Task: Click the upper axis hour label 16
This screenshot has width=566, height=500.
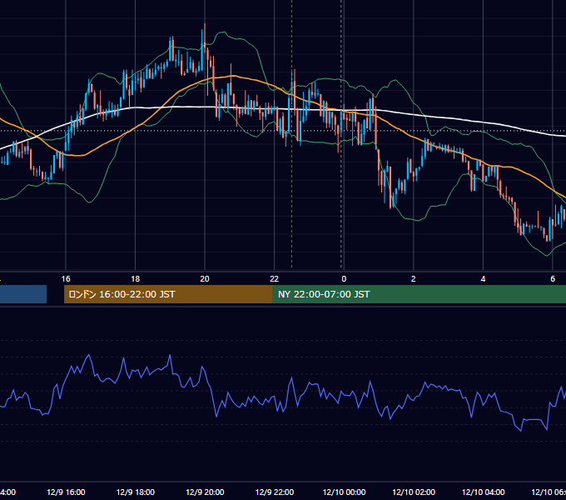Action: [x=66, y=279]
